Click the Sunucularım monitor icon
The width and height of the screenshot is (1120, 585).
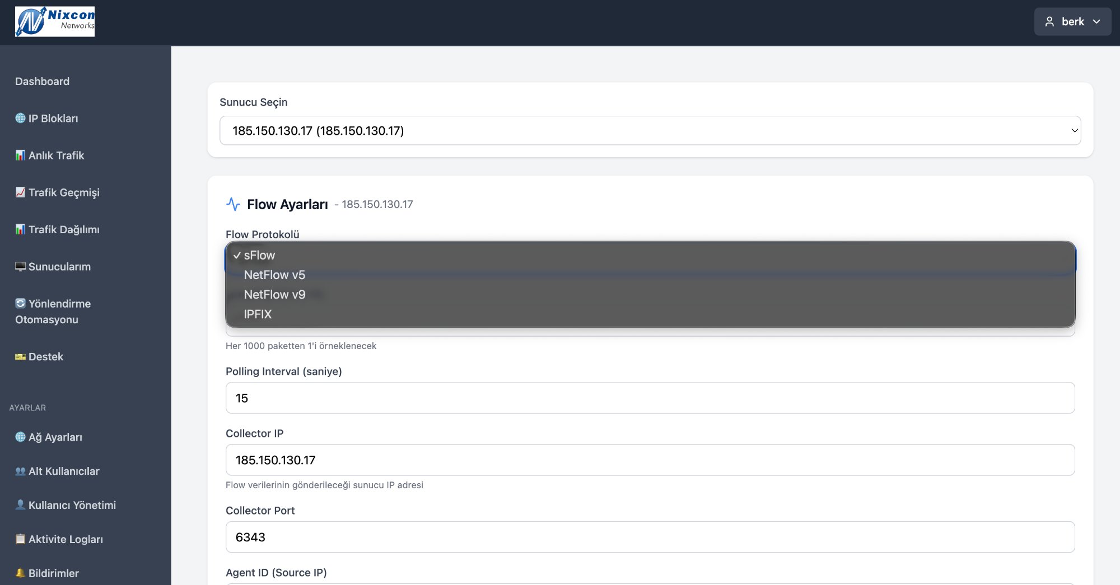click(x=20, y=266)
